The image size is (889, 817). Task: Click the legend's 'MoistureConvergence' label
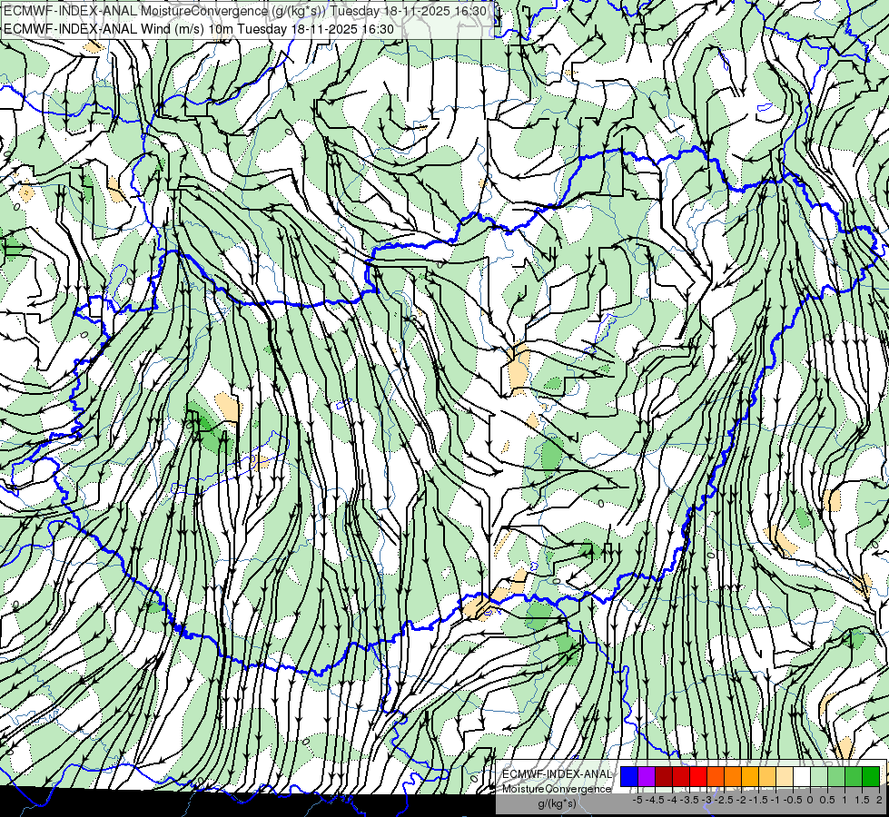[x=557, y=789]
